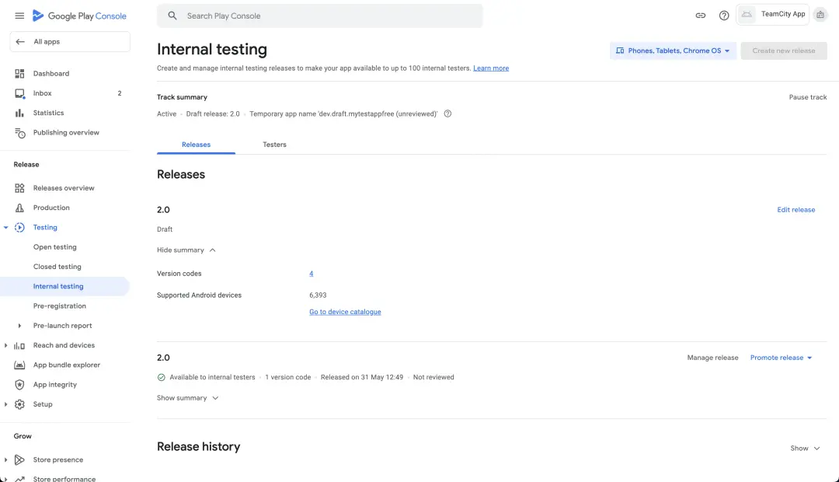Click the copy link icon in header

700,16
